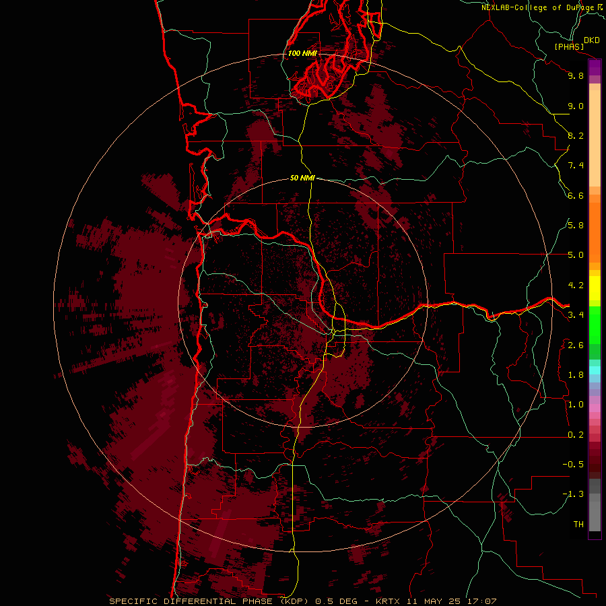
Task: Pick the cyan band on color scale
Action: tap(595, 370)
